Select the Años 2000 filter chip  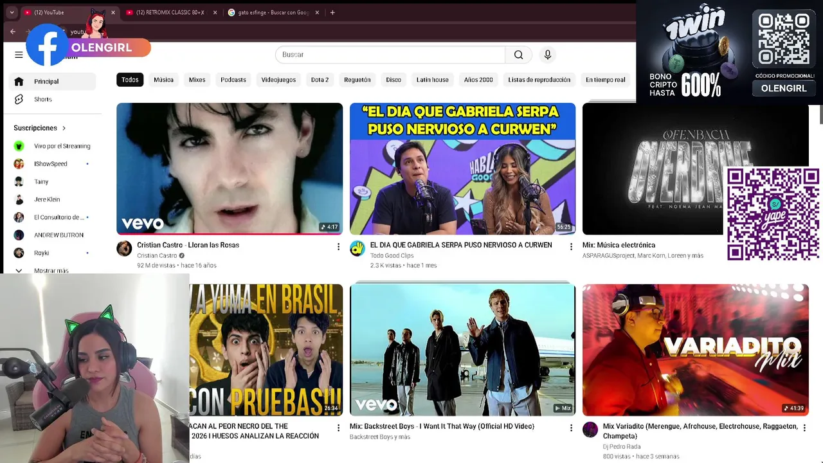[x=478, y=80]
